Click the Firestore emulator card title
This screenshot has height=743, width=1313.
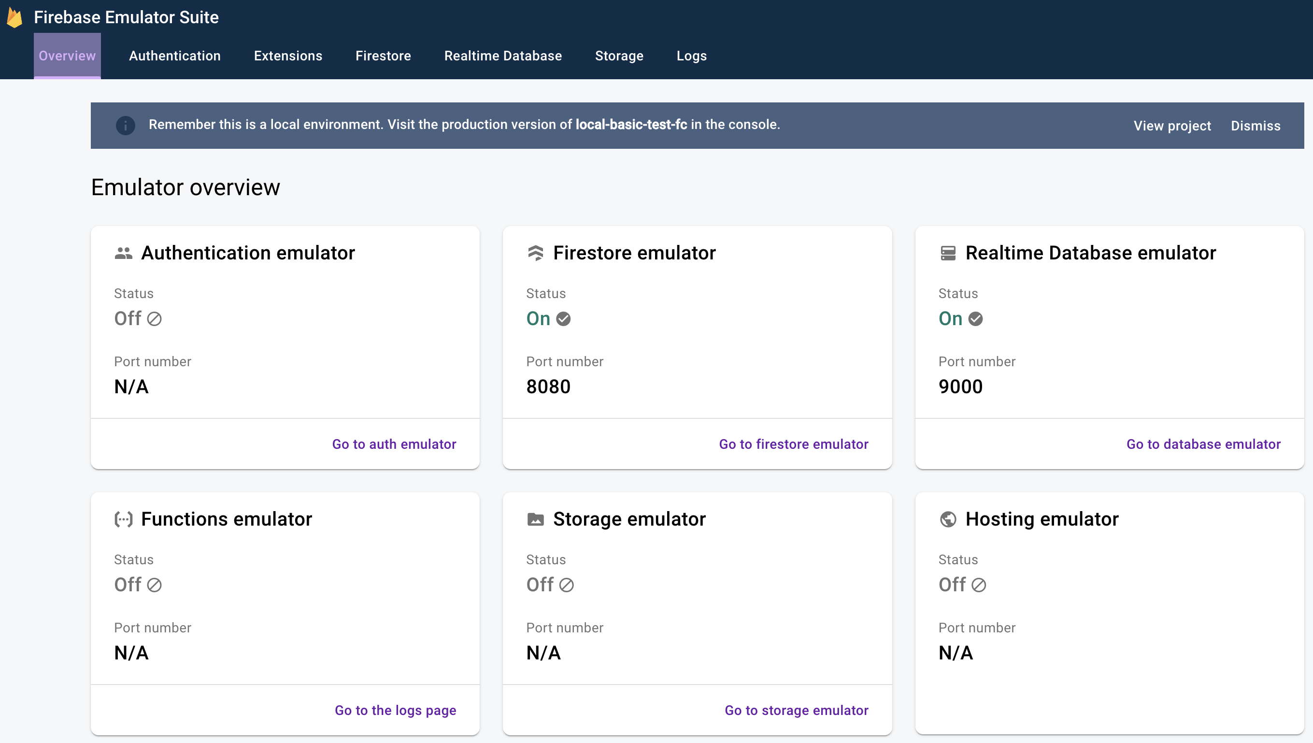pos(634,253)
